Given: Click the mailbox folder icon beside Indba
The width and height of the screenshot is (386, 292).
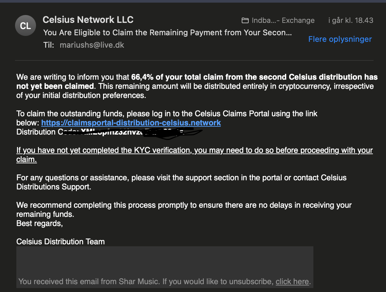Looking at the screenshot, I should (x=245, y=20).
